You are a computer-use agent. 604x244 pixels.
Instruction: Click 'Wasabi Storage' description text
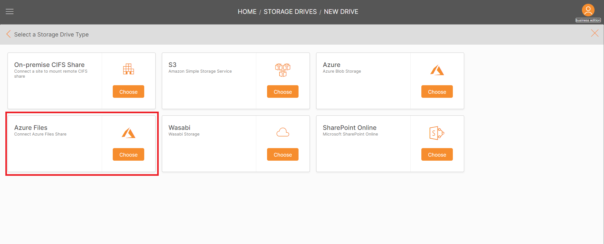(x=184, y=134)
